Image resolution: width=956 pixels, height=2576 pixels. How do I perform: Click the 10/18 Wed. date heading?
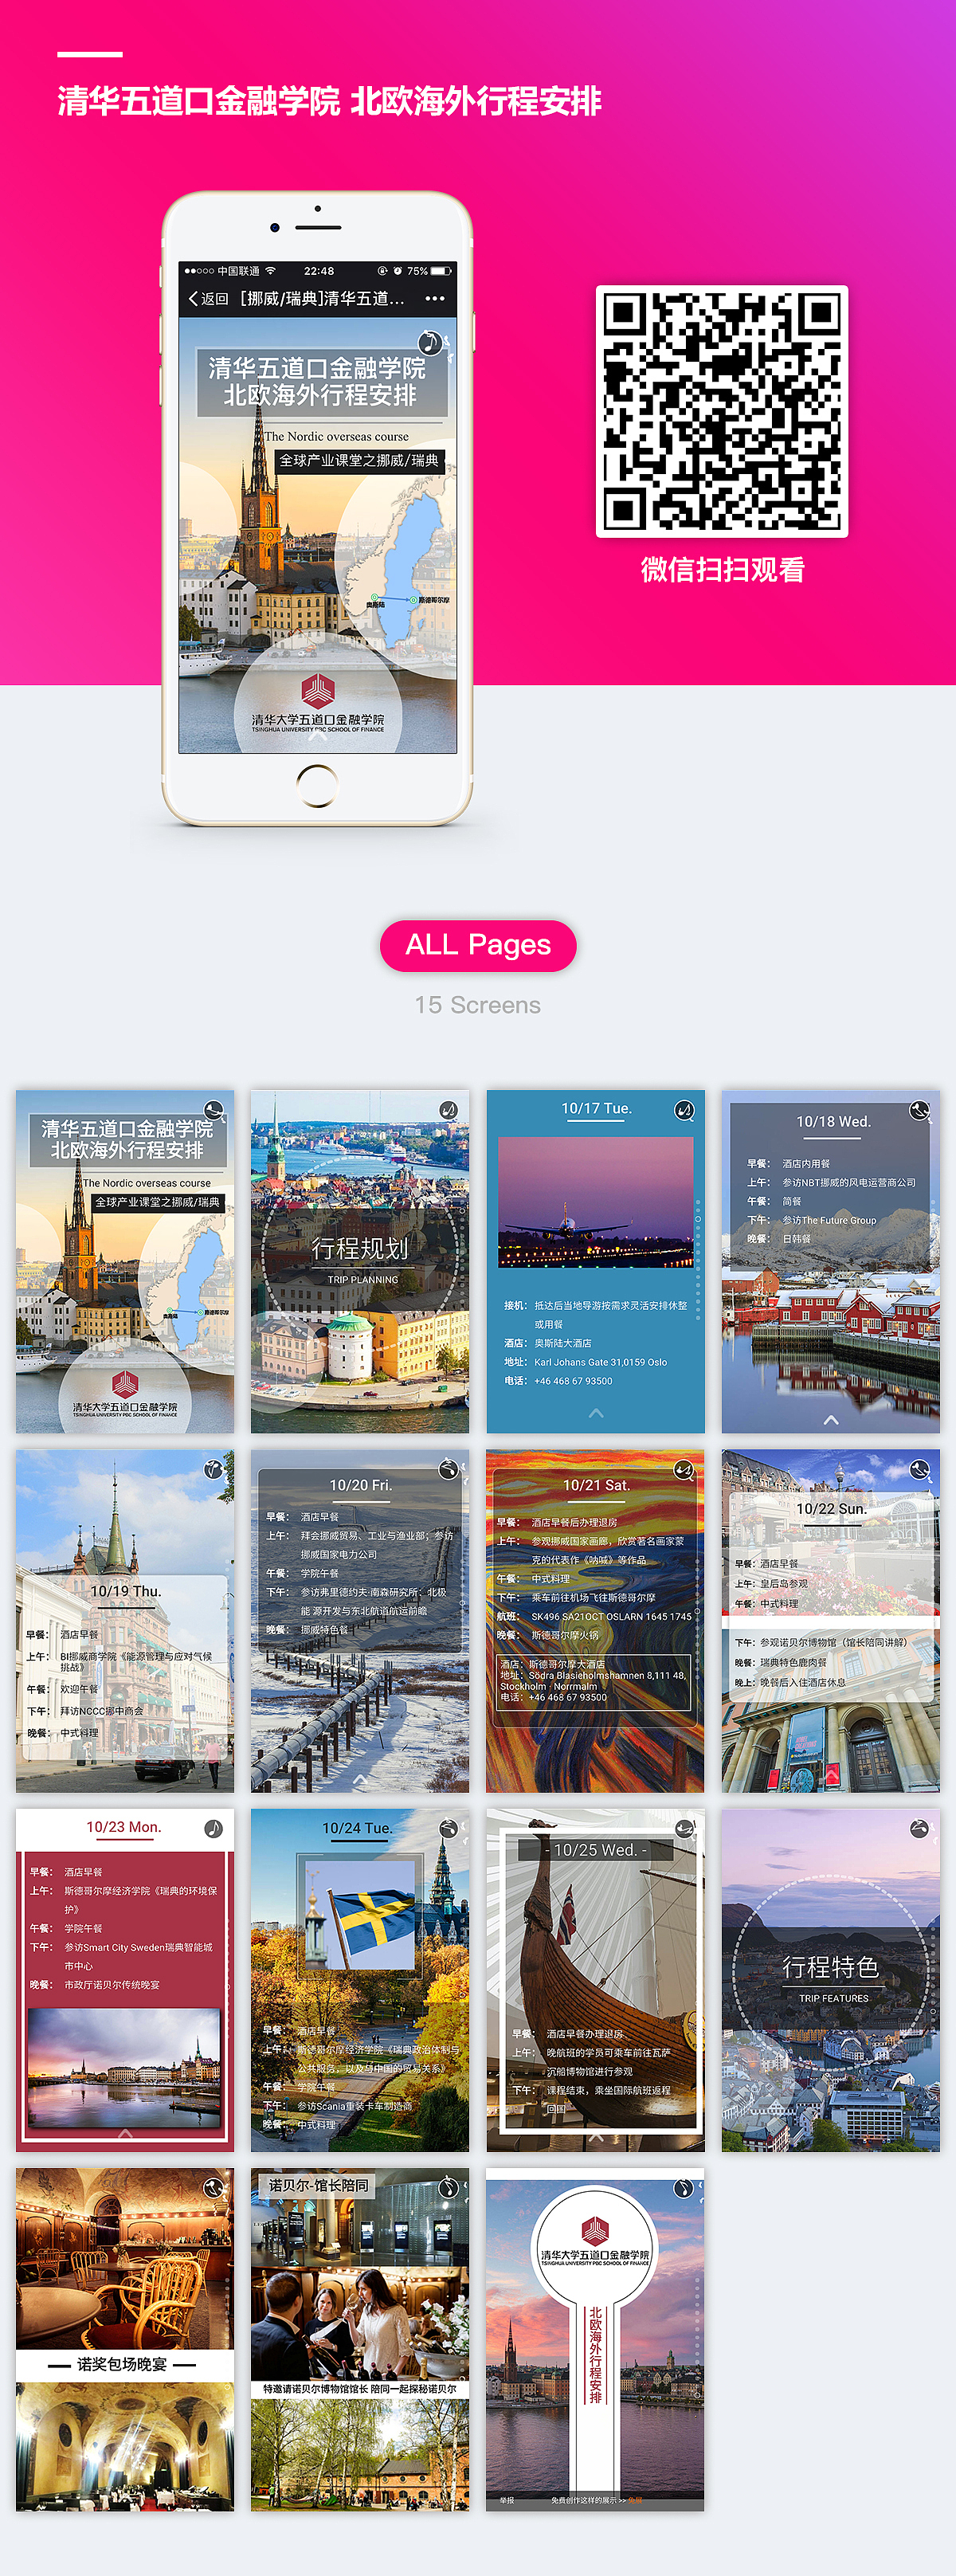833,1121
